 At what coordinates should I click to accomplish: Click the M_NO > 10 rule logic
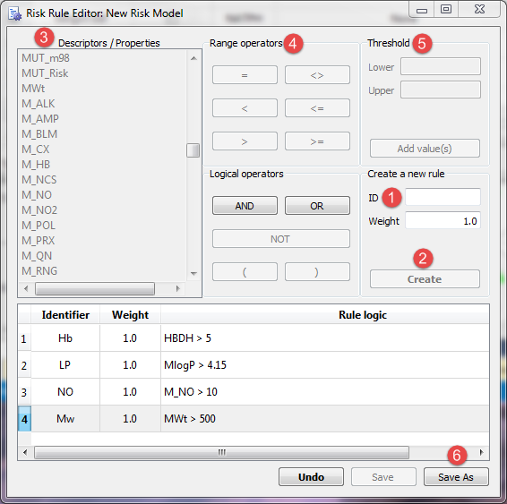click(x=325, y=392)
